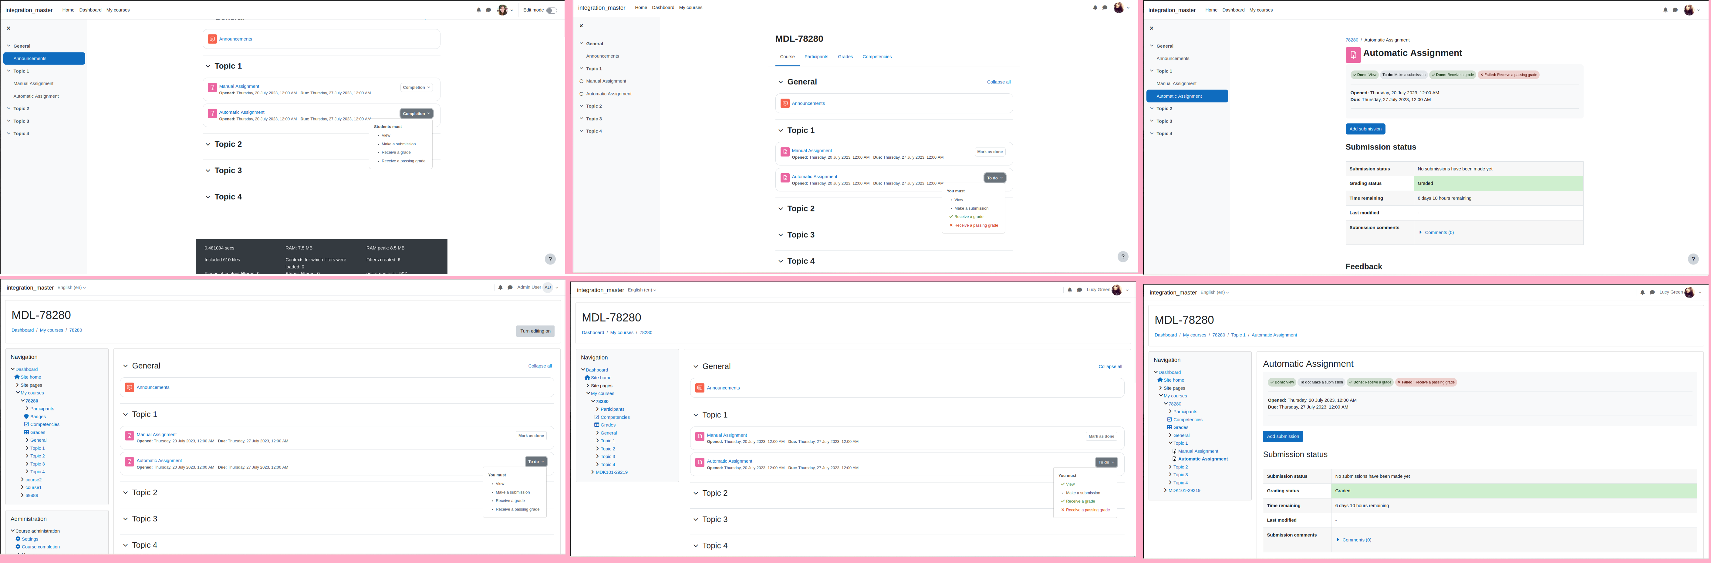Click the Site home house icon on the Admin User page
This screenshot has height=563, width=1711.
pos(17,377)
